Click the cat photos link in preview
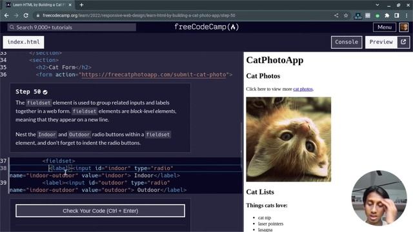 (x=303, y=89)
